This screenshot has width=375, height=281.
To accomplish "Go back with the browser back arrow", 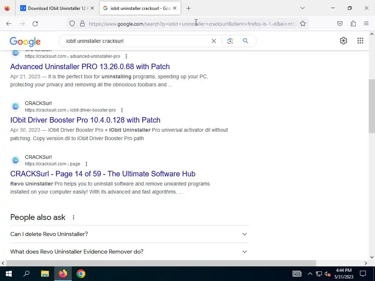I will pyautogui.click(x=9, y=24).
